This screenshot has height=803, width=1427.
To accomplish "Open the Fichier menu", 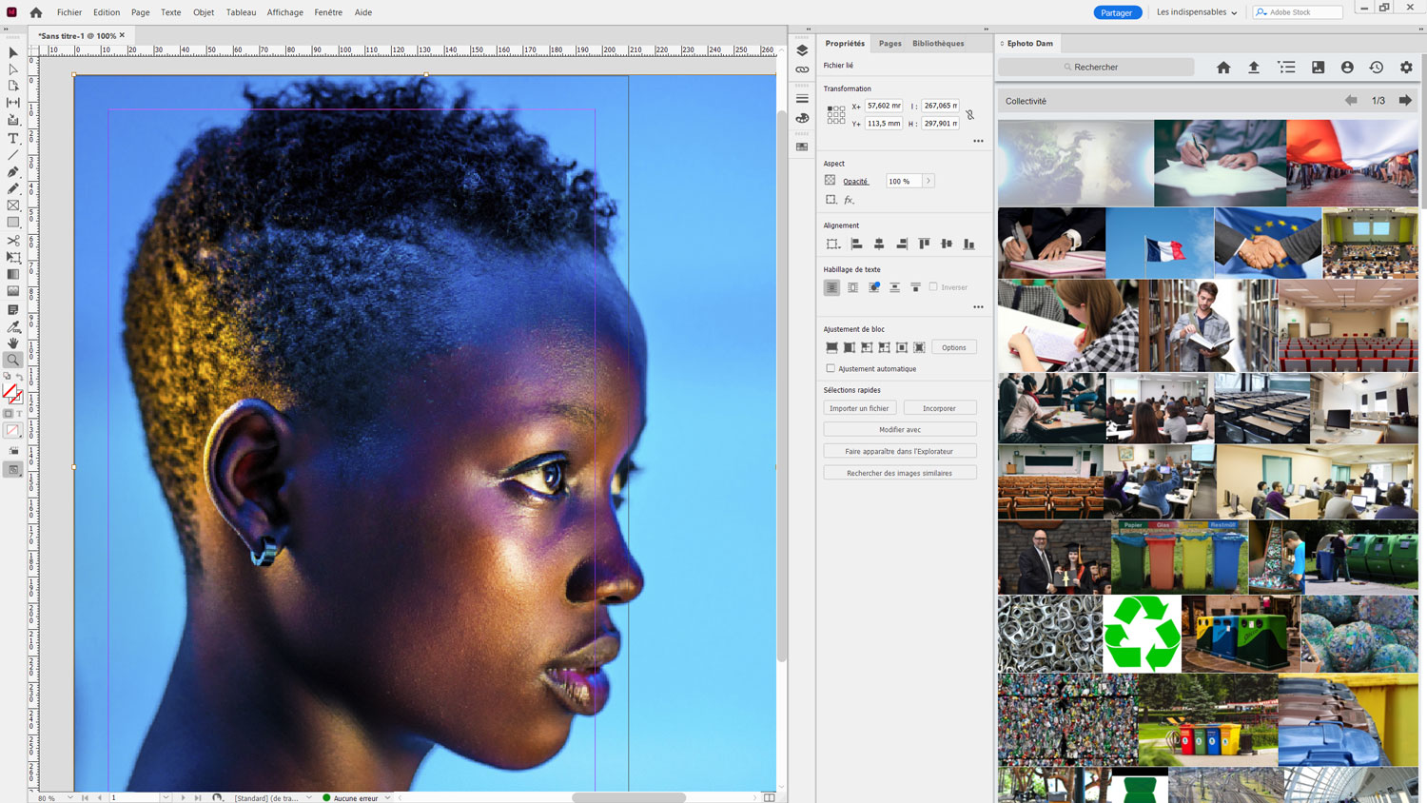I will coord(69,12).
